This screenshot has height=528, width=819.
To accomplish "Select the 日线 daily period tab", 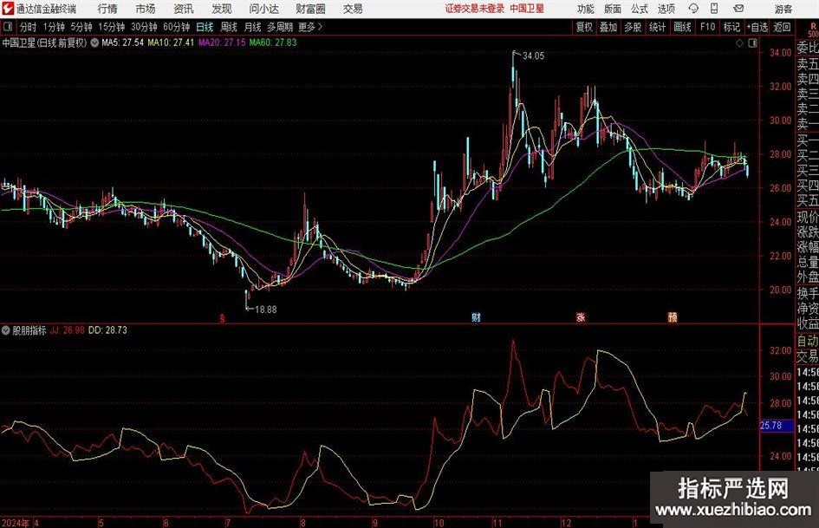I will (205, 27).
